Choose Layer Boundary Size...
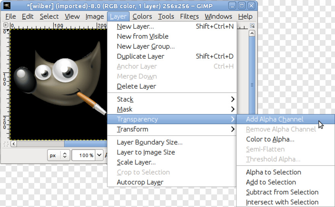Screen dimensions: 335x207 coord(172,142)
